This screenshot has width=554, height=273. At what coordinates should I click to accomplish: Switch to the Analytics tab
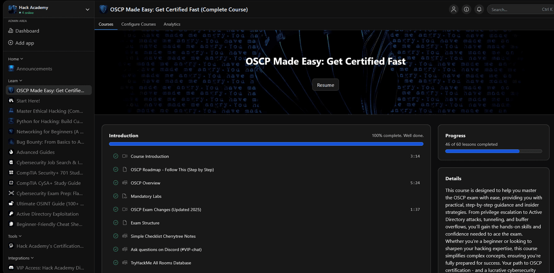(172, 24)
